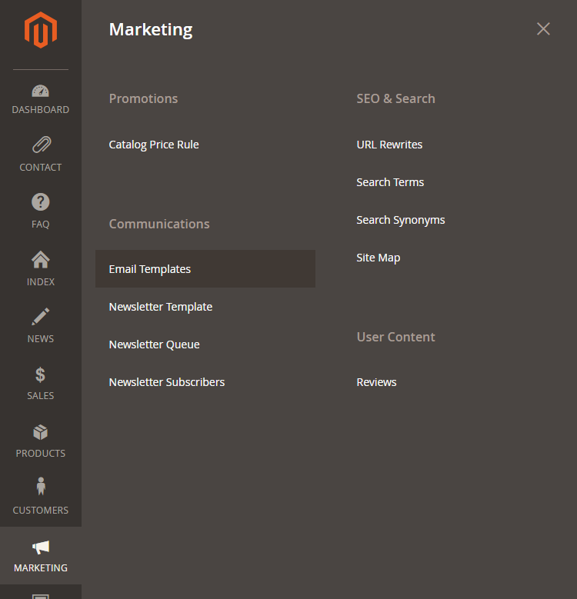Click the PRODUCTS sidebar label
This screenshot has height=599, width=577.
(x=41, y=454)
